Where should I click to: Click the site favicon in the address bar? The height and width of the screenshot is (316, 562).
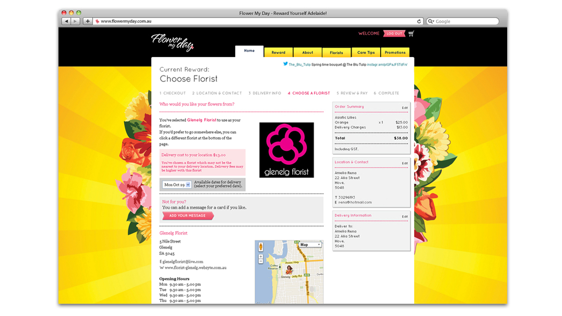[x=97, y=21]
